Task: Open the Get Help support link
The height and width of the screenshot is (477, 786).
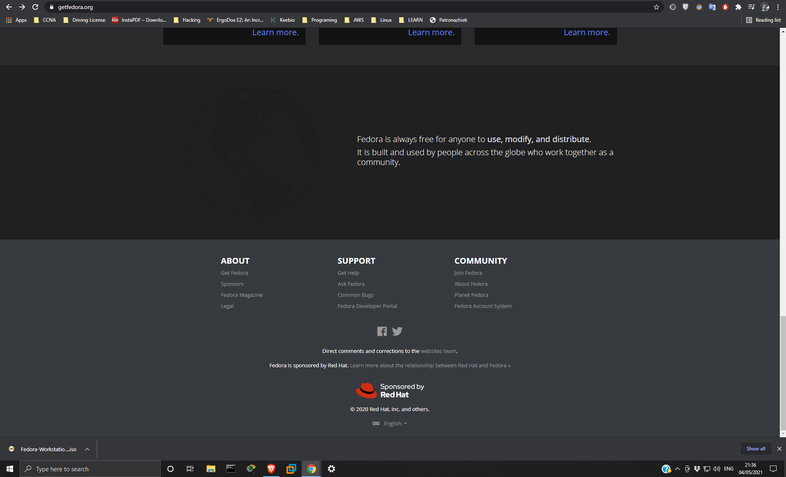Action: click(x=348, y=273)
